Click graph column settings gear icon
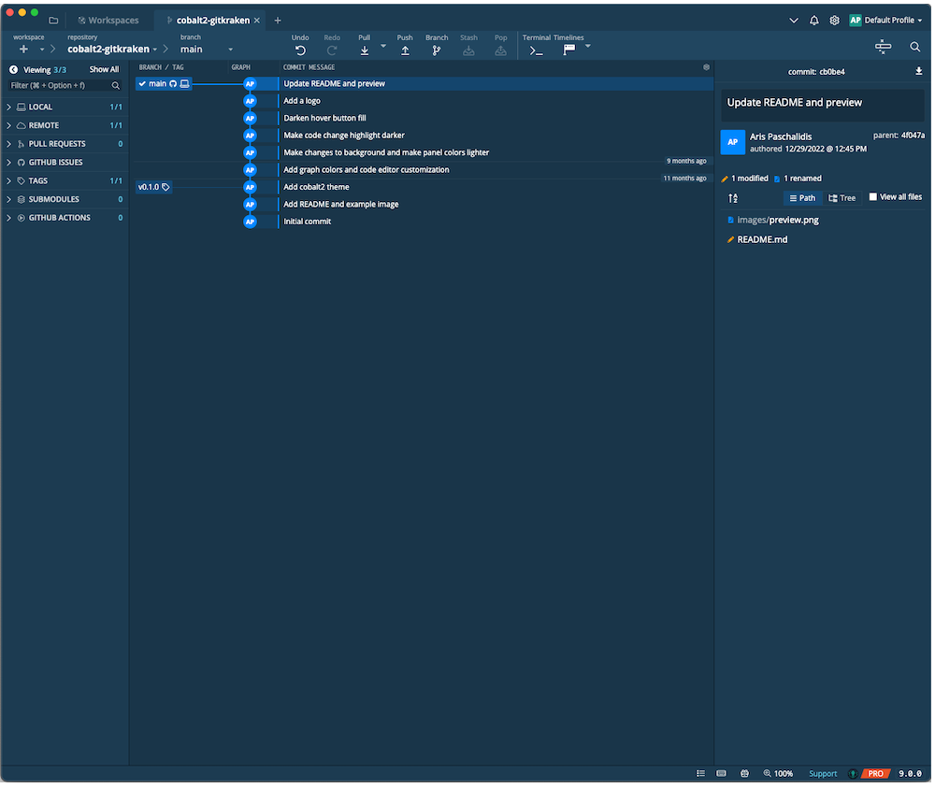This screenshot has height=788, width=935. (708, 67)
